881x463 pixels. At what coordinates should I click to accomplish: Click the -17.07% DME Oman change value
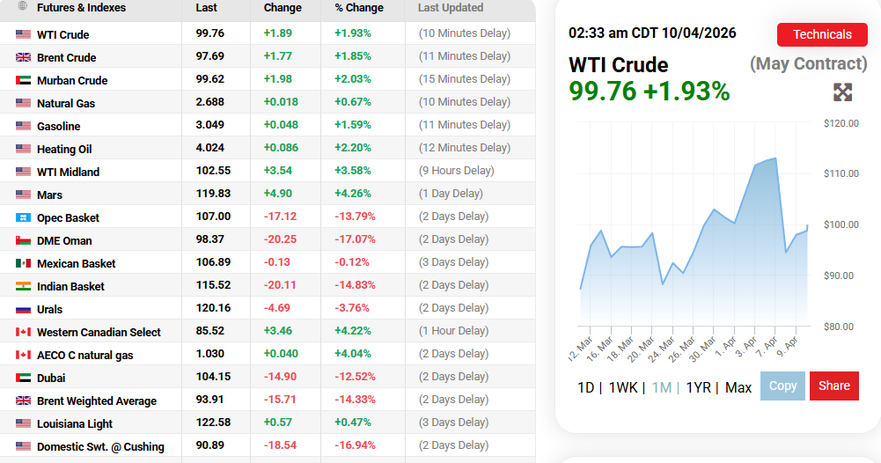(x=355, y=239)
